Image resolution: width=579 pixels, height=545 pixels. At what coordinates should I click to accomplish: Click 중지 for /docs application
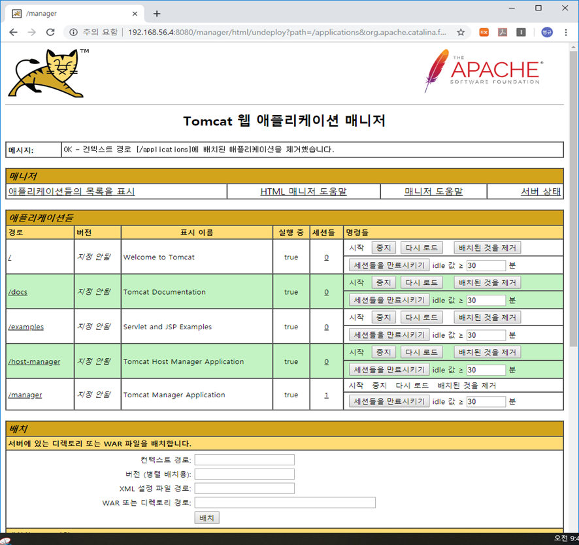tap(384, 282)
